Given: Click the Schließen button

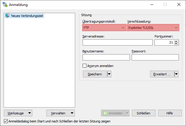Looking at the screenshot, I should [x=144, y=113].
